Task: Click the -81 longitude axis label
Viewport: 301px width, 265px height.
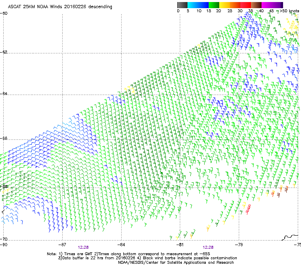Action: pyautogui.click(x=180, y=245)
